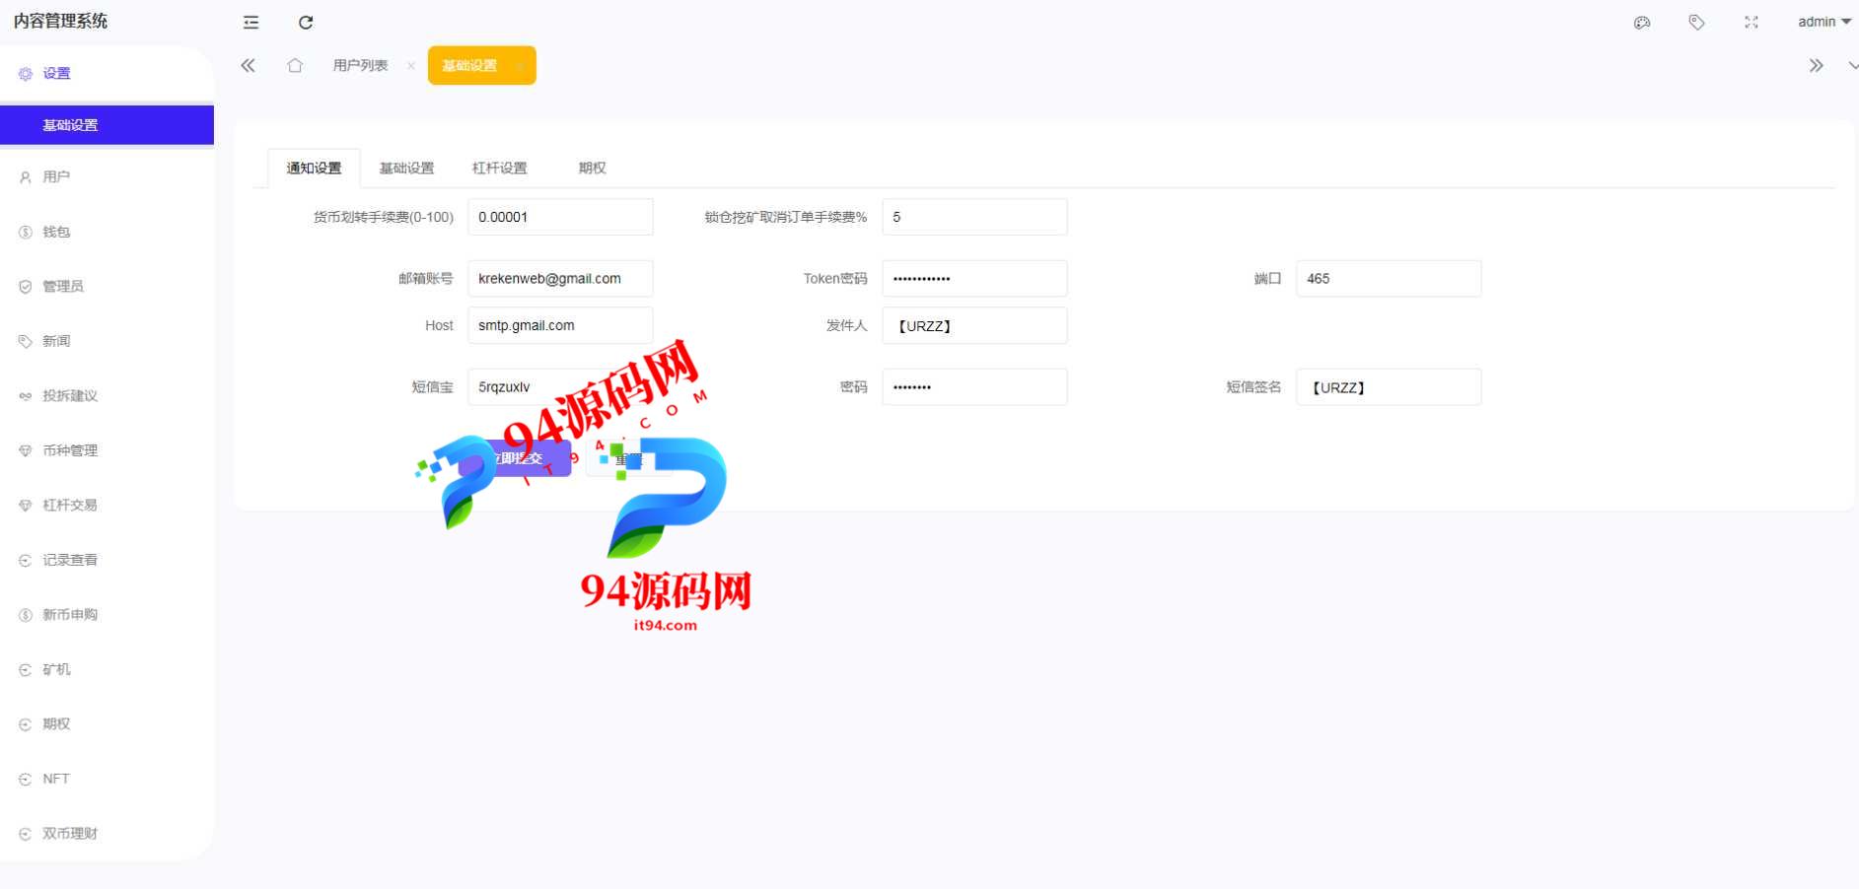Click the 邮箱账号 email field

(560, 279)
